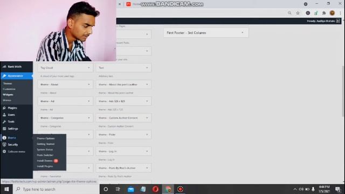
Task: Open Customize under Appearance
Action: (9, 89)
